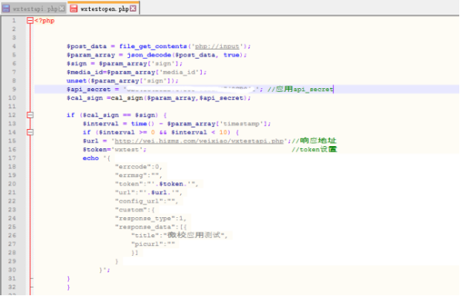Click the "response_data":[{ text
Image resolution: width=460 pixels, height=296 pixels.
click(151, 227)
